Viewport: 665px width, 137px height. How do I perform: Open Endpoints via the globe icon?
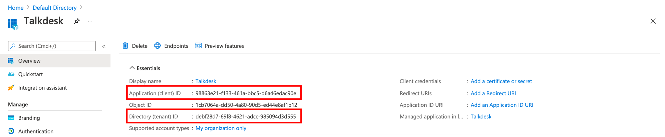(157, 45)
